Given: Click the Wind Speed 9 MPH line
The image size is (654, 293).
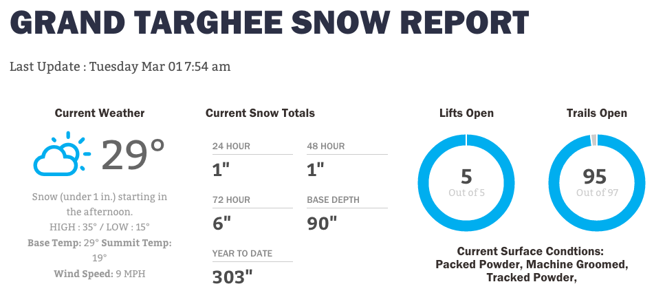Looking at the screenshot, I should 100,274.
